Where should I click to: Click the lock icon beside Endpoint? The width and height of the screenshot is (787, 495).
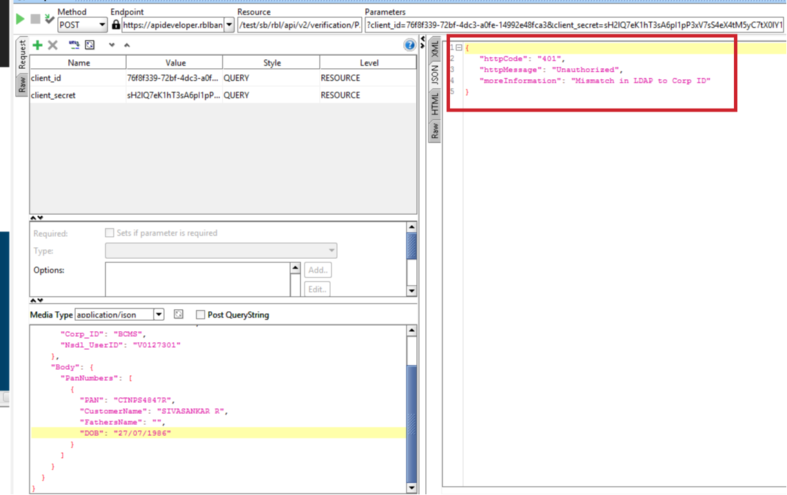[x=116, y=24]
